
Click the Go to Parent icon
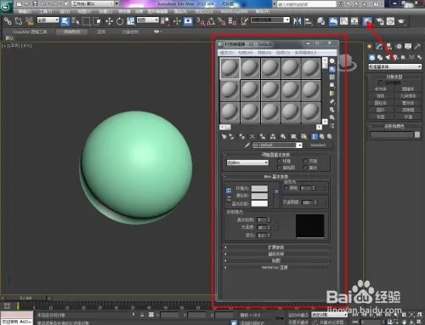(x=322, y=137)
